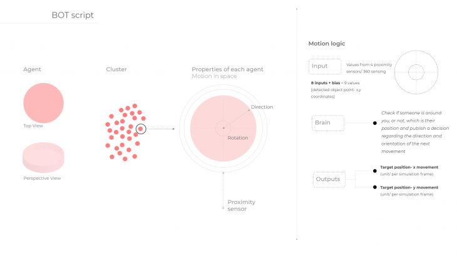Viewport: 457px width, 256px height.
Task: Select the BOT script title
Action: [x=73, y=15]
